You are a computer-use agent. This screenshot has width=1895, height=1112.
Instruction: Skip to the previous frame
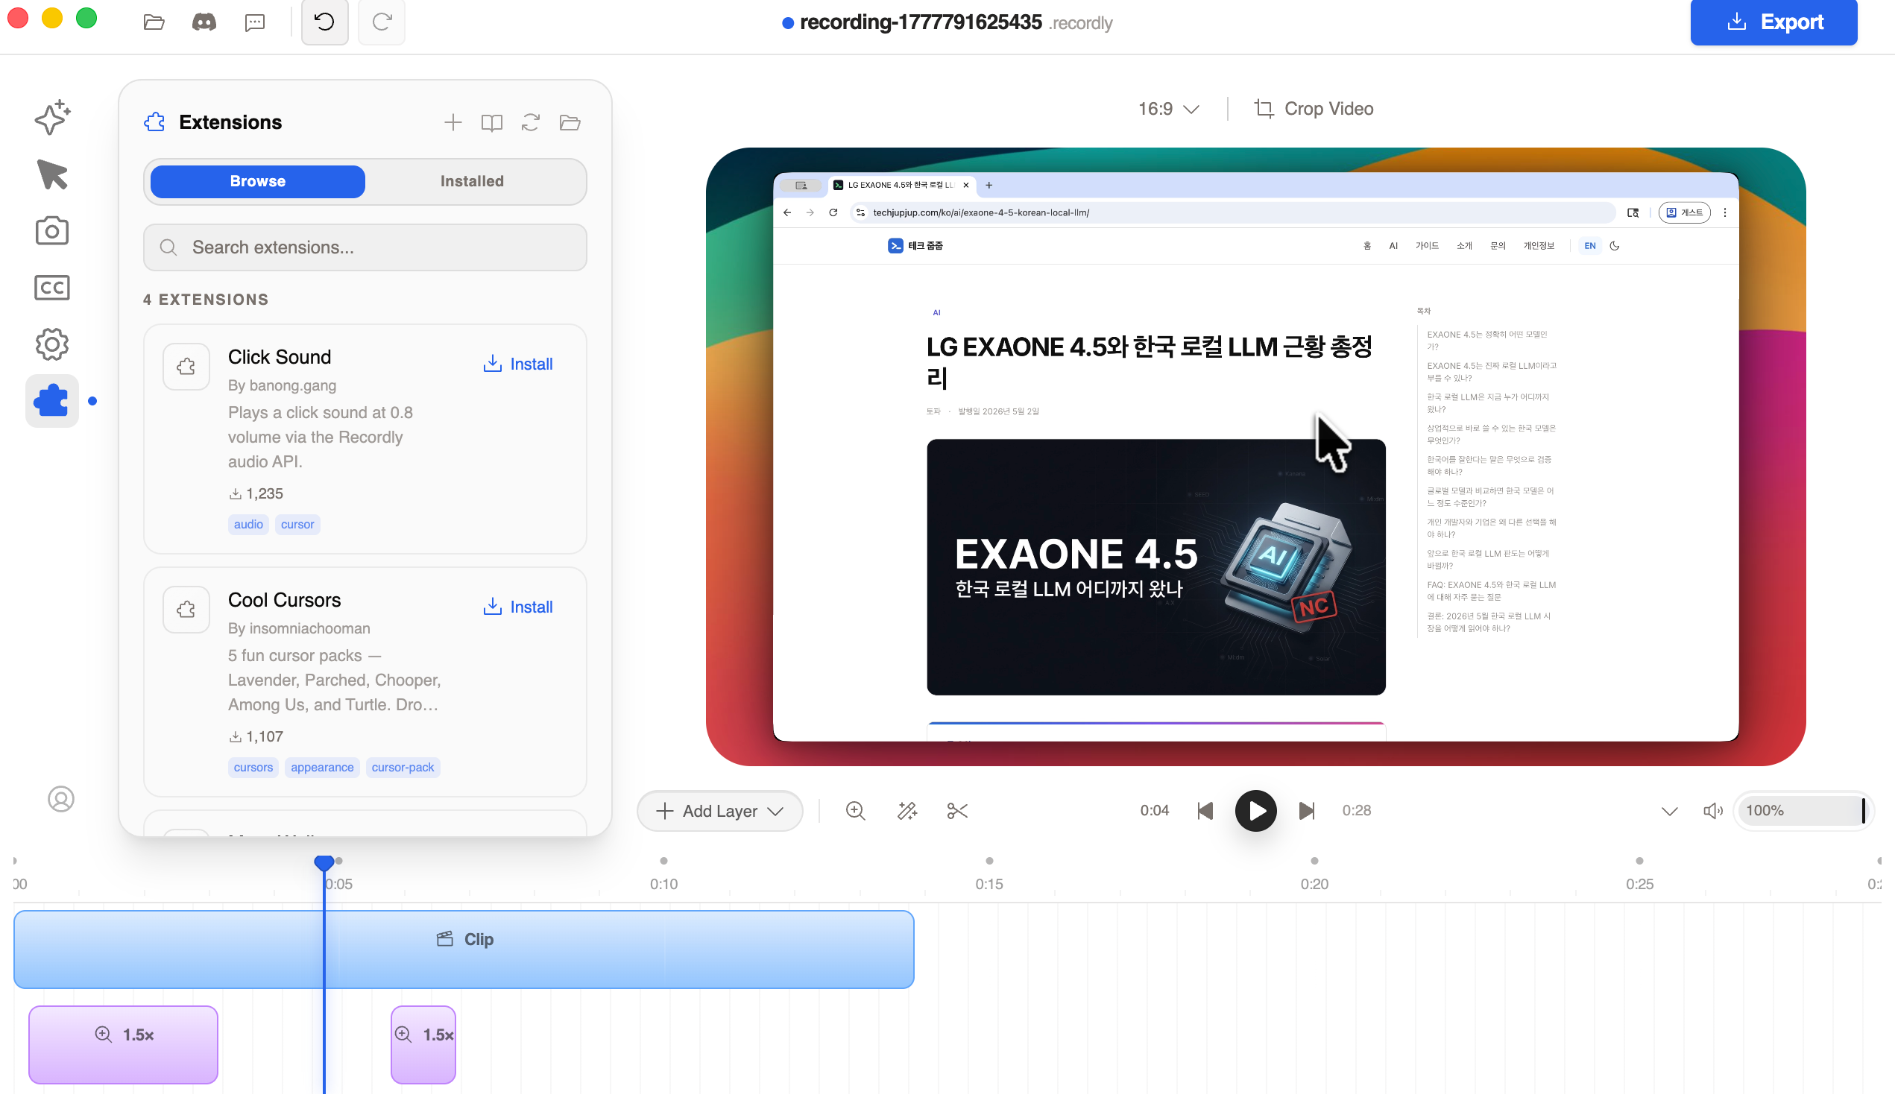1205,810
